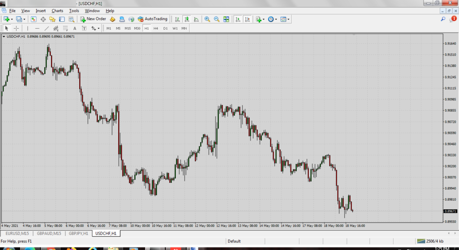Open the Tile Windows icon
Image resolution: width=459 pixels, height=250 pixels.
point(226,19)
